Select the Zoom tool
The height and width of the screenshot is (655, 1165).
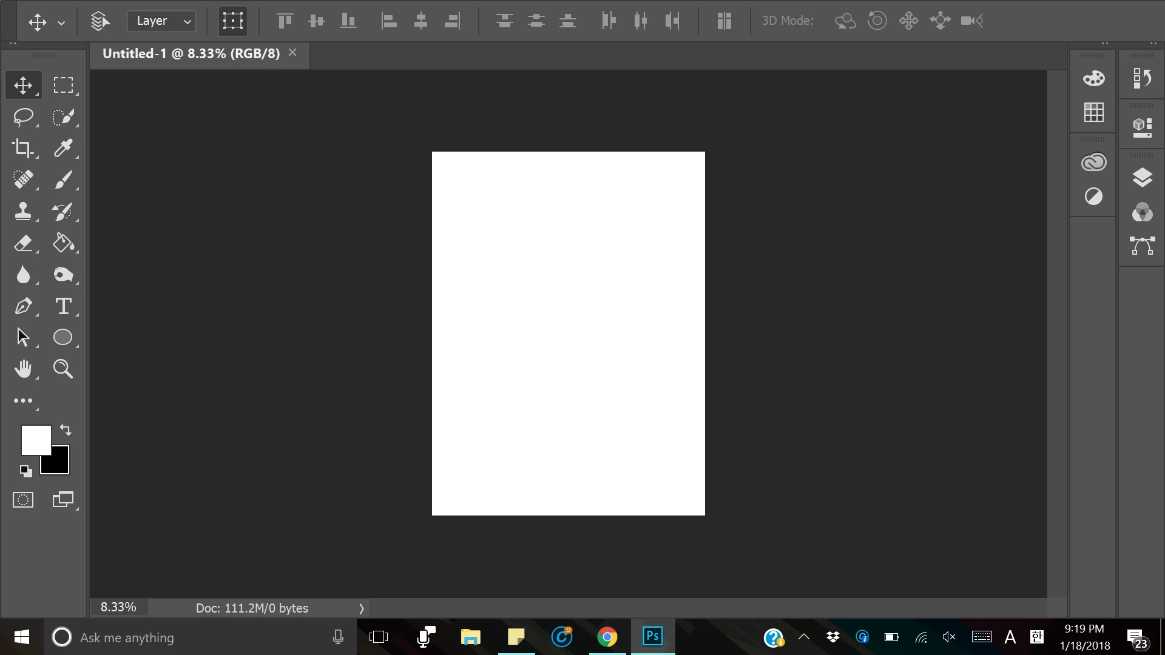coord(63,369)
